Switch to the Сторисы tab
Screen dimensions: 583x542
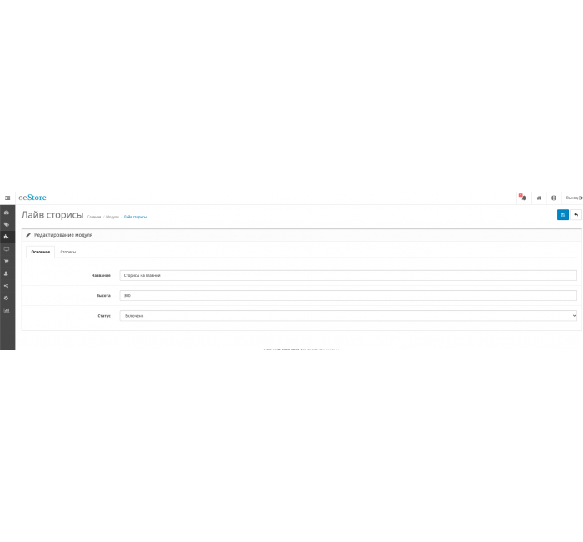point(68,252)
